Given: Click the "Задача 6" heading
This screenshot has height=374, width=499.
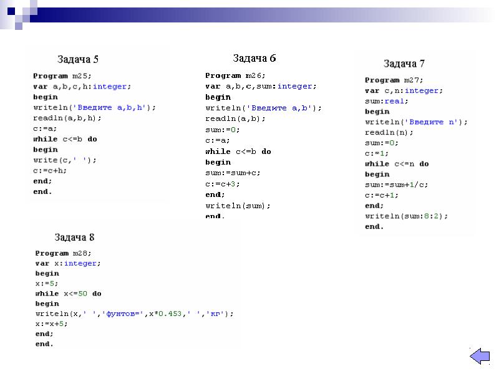Looking at the screenshot, I should (254, 59).
